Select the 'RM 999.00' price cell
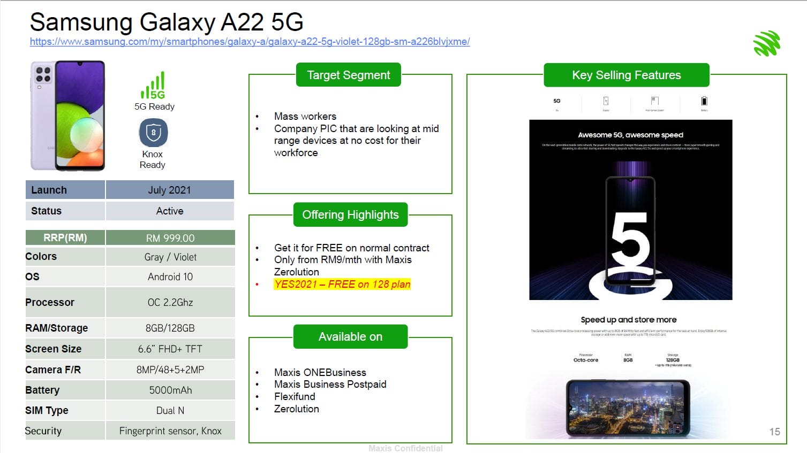807x453 pixels. point(170,237)
